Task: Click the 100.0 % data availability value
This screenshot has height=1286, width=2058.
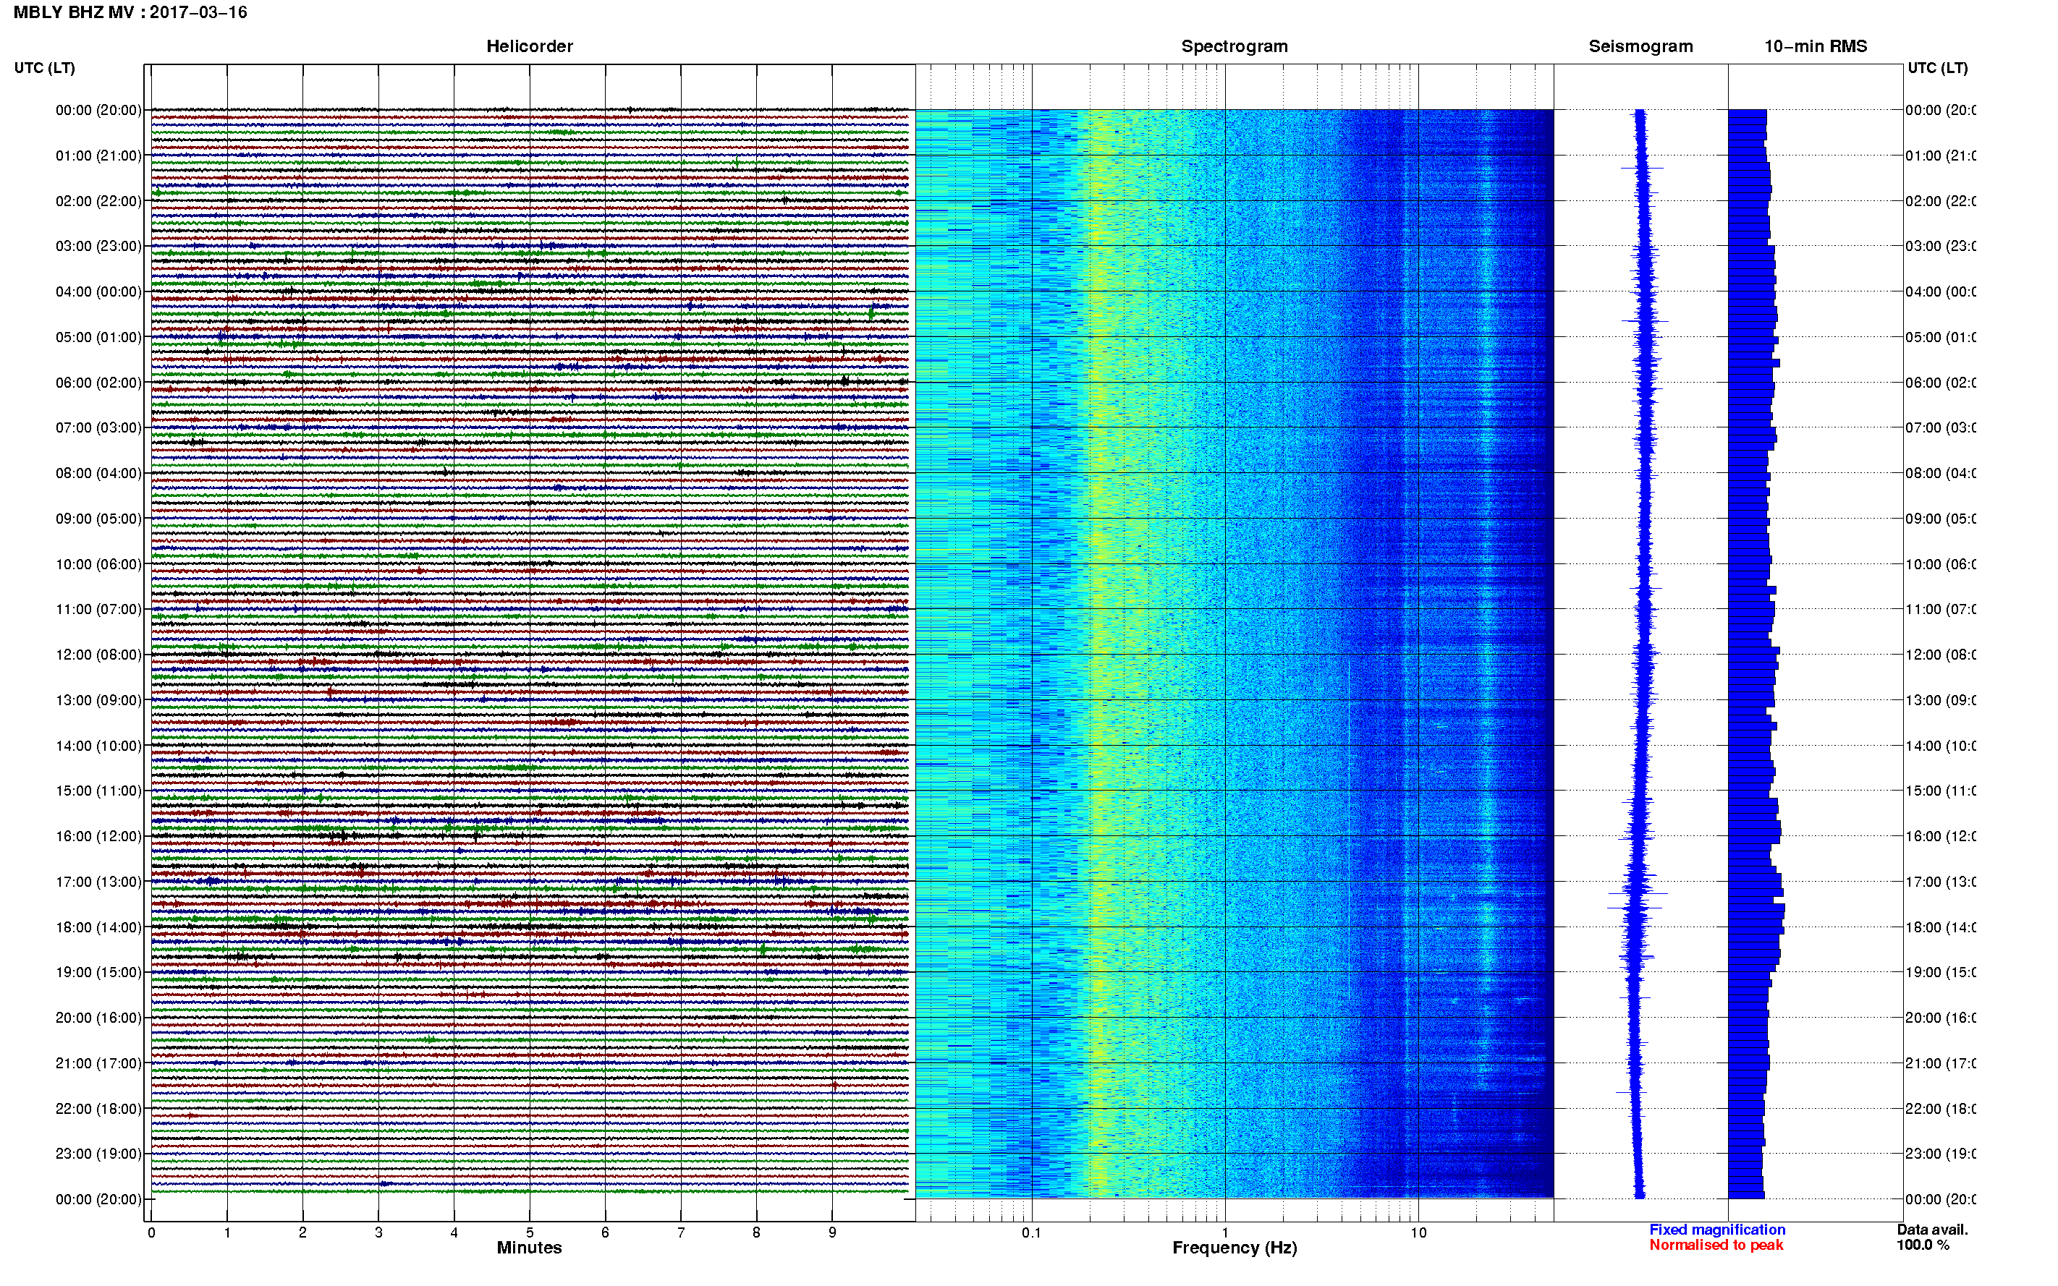Action: click(1922, 1245)
